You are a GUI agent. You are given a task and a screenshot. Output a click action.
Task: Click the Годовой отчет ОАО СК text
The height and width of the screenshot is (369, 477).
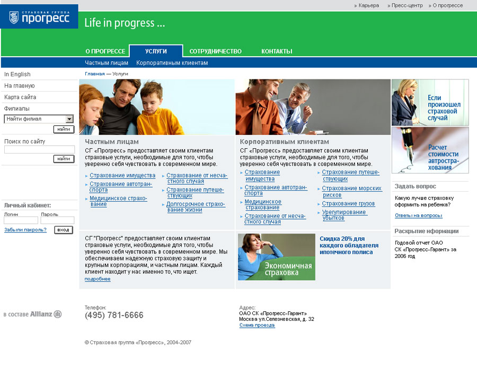pyautogui.click(x=425, y=249)
